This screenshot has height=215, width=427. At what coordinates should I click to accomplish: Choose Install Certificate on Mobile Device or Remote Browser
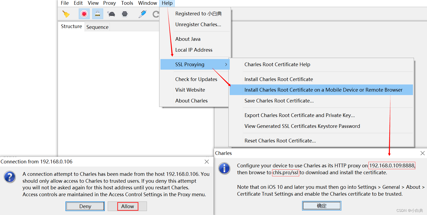(321, 90)
